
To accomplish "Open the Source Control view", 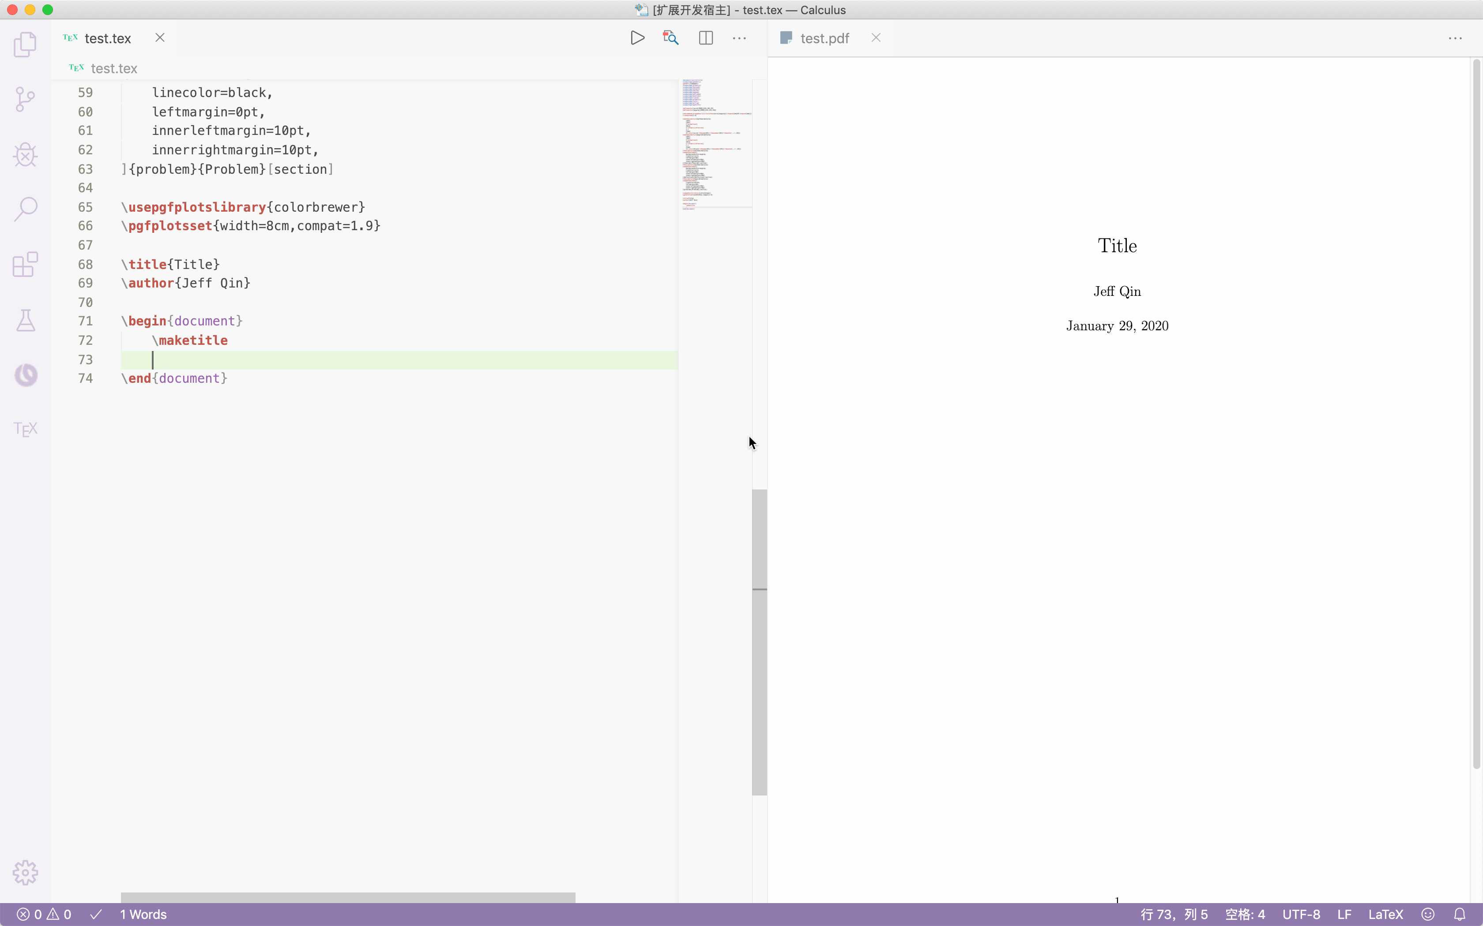I will (x=25, y=99).
